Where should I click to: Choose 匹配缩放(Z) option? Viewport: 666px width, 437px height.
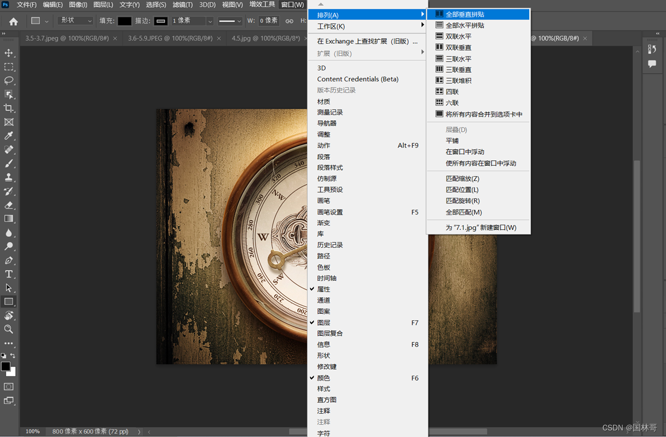pyautogui.click(x=478, y=179)
